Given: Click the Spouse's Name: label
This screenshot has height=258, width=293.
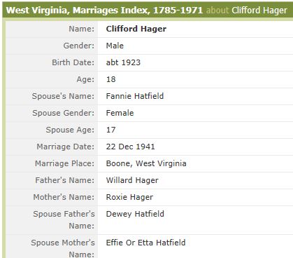Looking at the screenshot, I should pos(63,96).
